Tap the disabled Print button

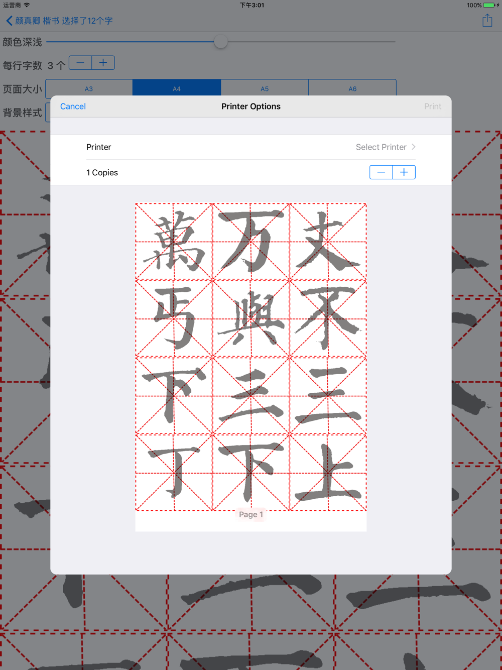tap(432, 106)
